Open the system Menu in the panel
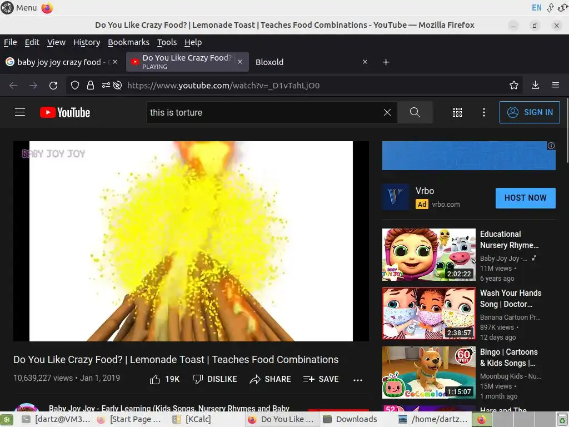Screen dimensions: 569x427 point(19,8)
